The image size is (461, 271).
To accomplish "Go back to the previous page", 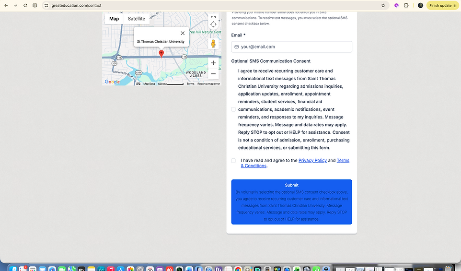I will [x=6, y=5].
